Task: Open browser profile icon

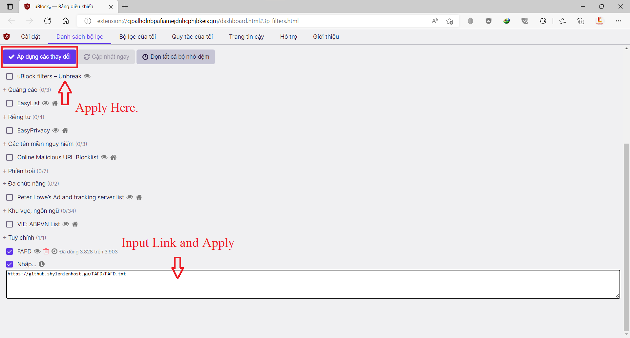Action: coord(599,21)
